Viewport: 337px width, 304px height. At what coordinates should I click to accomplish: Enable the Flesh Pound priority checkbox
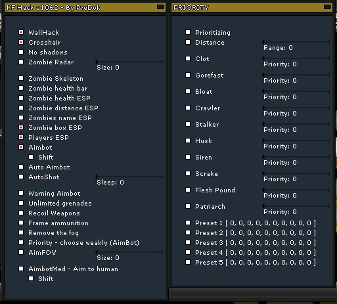coord(188,190)
